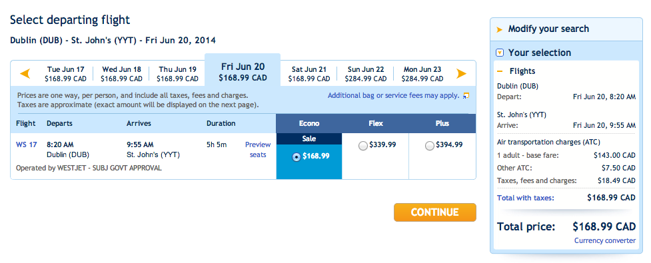Select the Sun Jun 22 date tab
This screenshot has width=651, height=263.
click(x=365, y=74)
